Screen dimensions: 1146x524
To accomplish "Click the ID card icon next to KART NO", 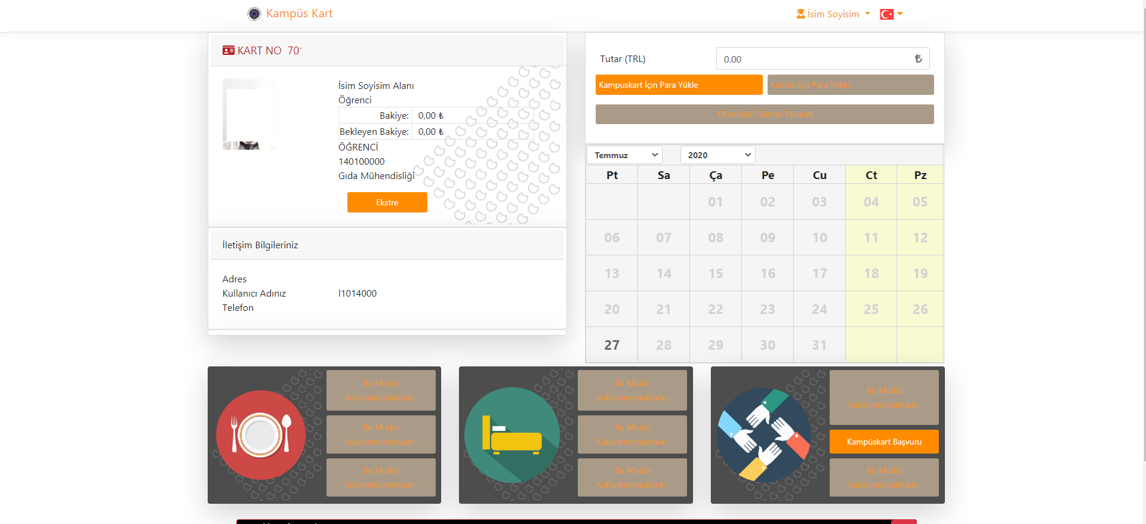I will (228, 51).
